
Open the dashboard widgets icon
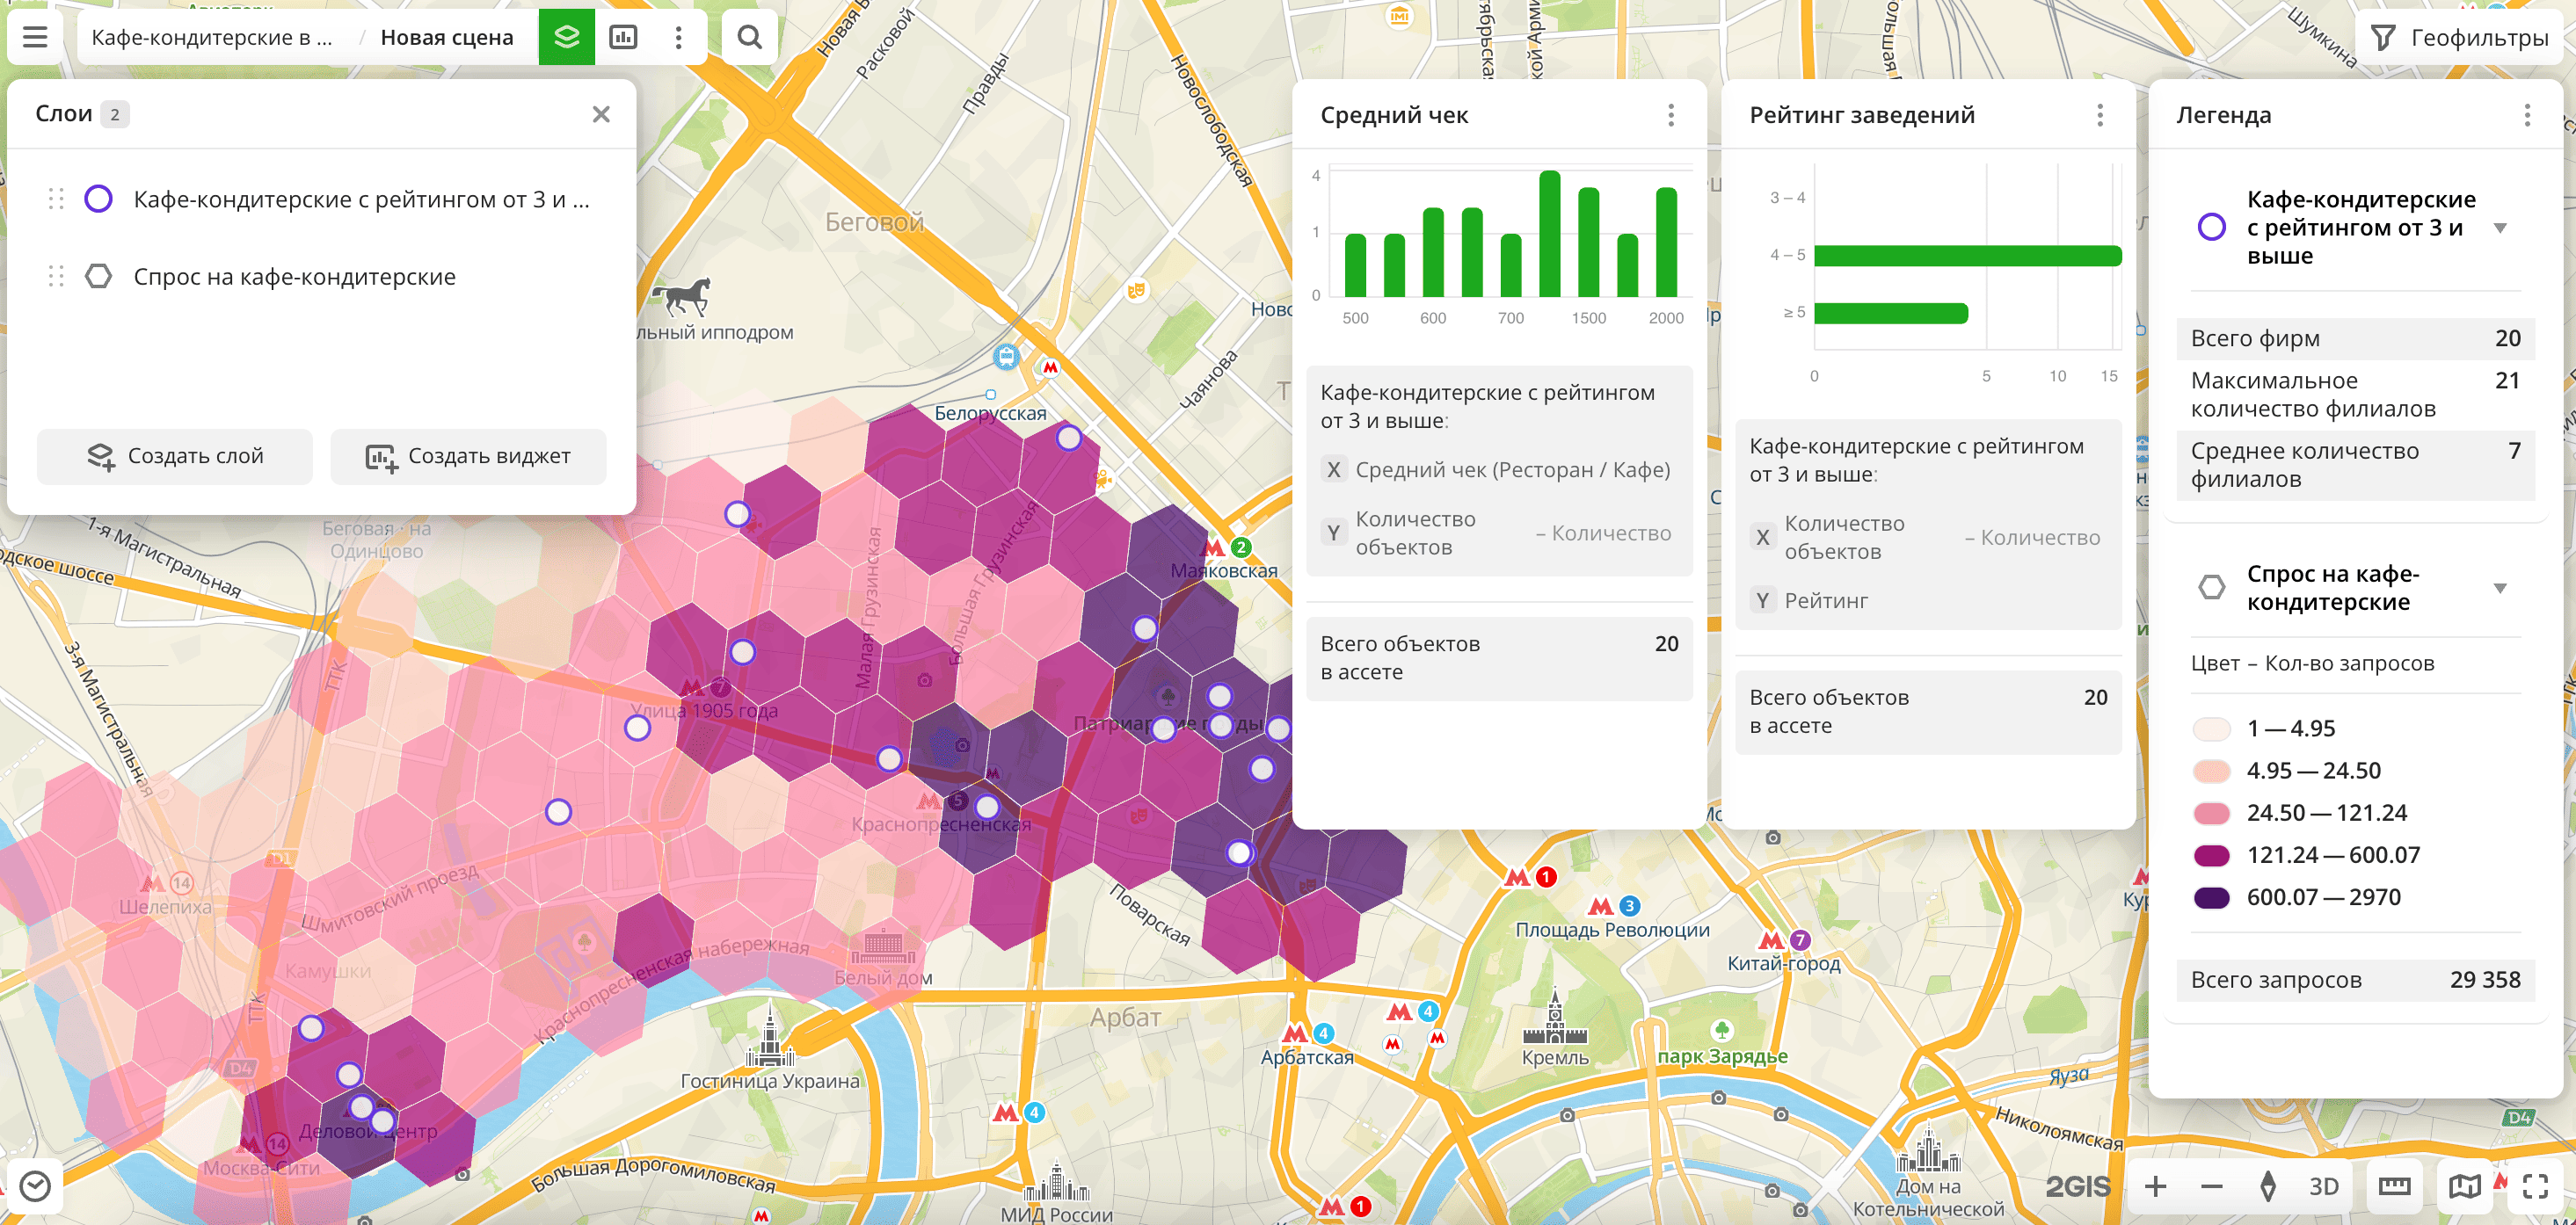[x=623, y=37]
